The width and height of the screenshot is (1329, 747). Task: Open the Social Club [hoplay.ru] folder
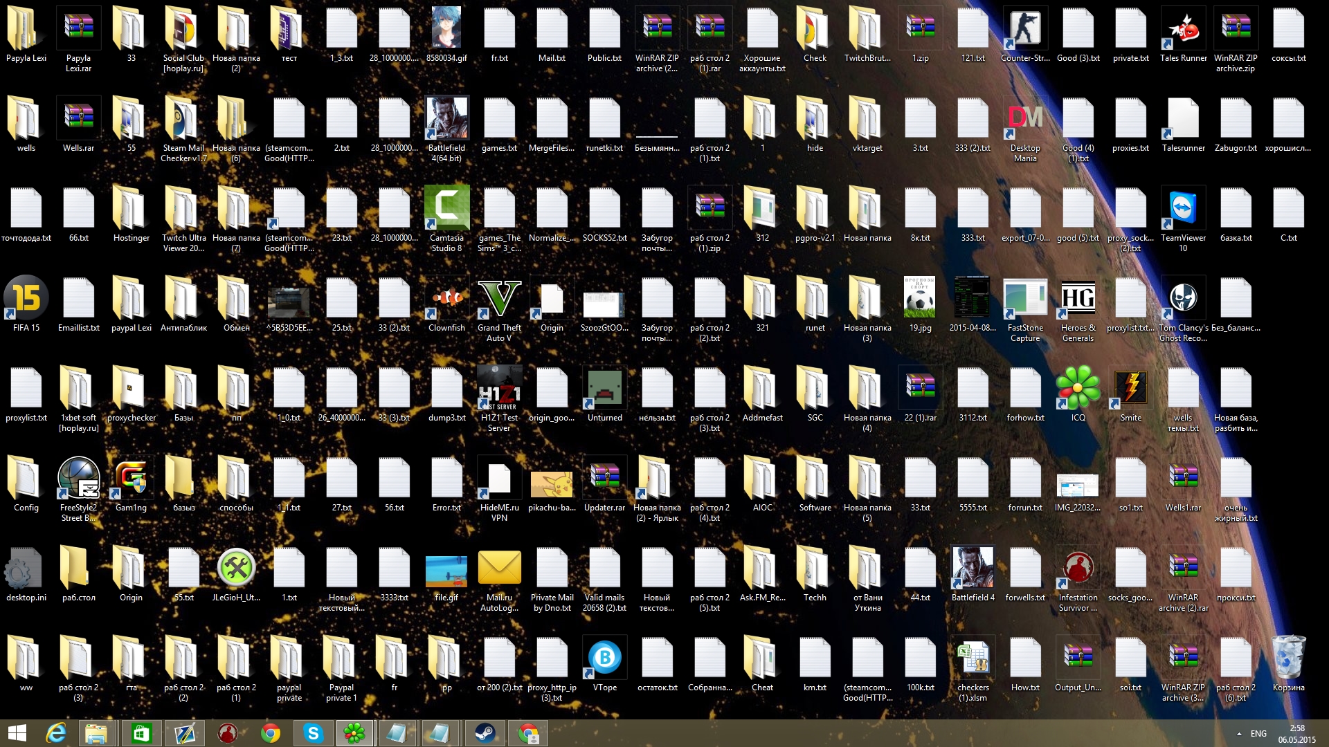coord(184,28)
